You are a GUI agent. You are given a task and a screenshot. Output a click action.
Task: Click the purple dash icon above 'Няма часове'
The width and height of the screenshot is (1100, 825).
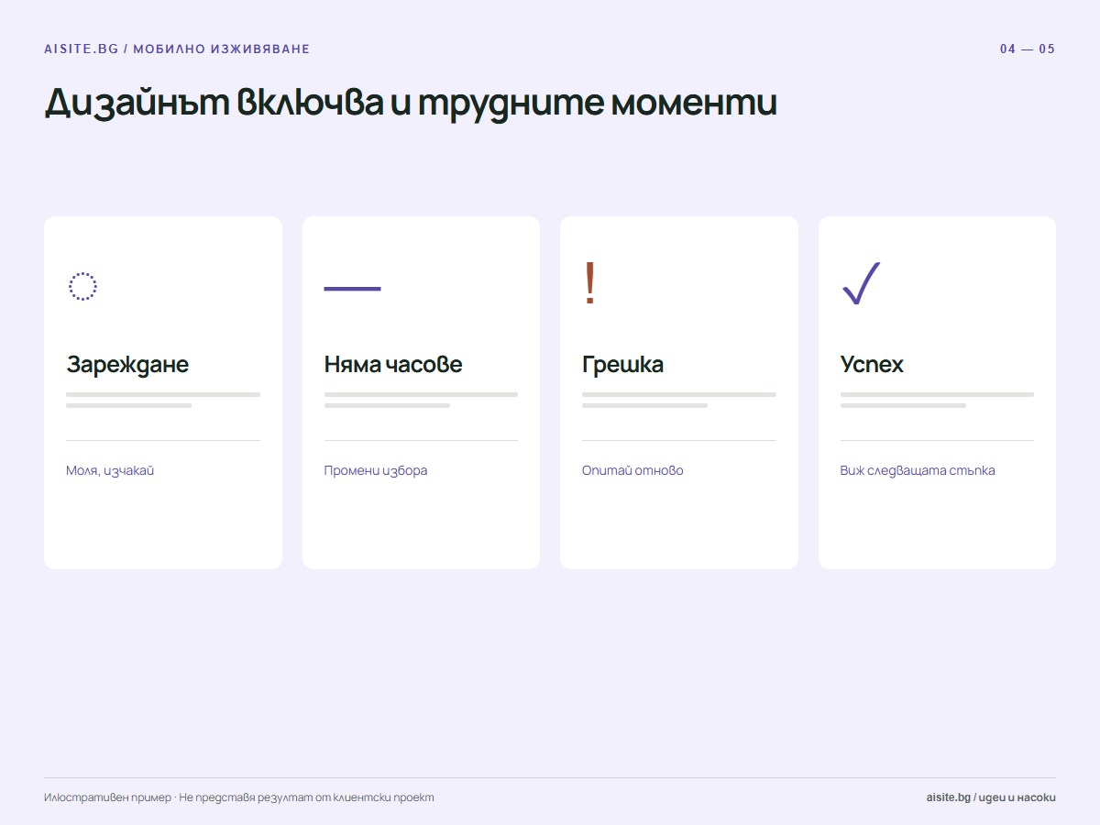(x=352, y=289)
